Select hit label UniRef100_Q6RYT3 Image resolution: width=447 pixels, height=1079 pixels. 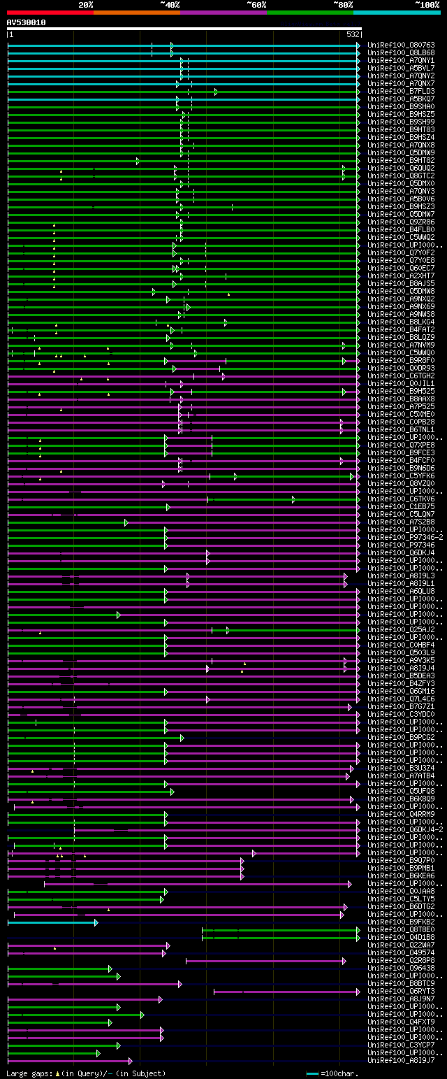[x=401, y=991]
